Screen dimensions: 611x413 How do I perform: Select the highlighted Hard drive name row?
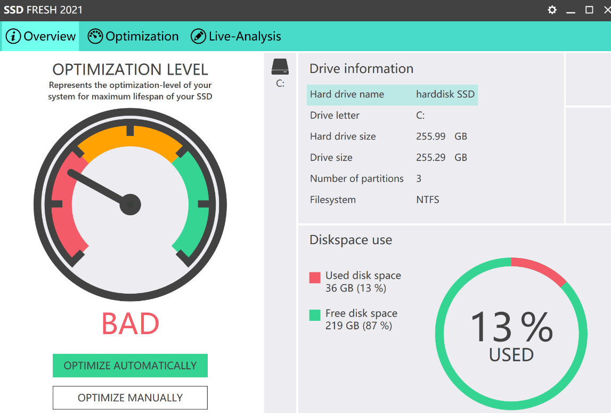point(393,94)
